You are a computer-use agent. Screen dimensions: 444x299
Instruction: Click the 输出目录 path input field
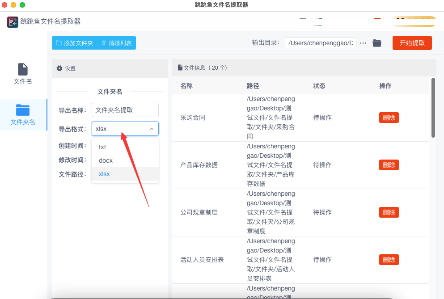pyautogui.click(x=320, y=43)
